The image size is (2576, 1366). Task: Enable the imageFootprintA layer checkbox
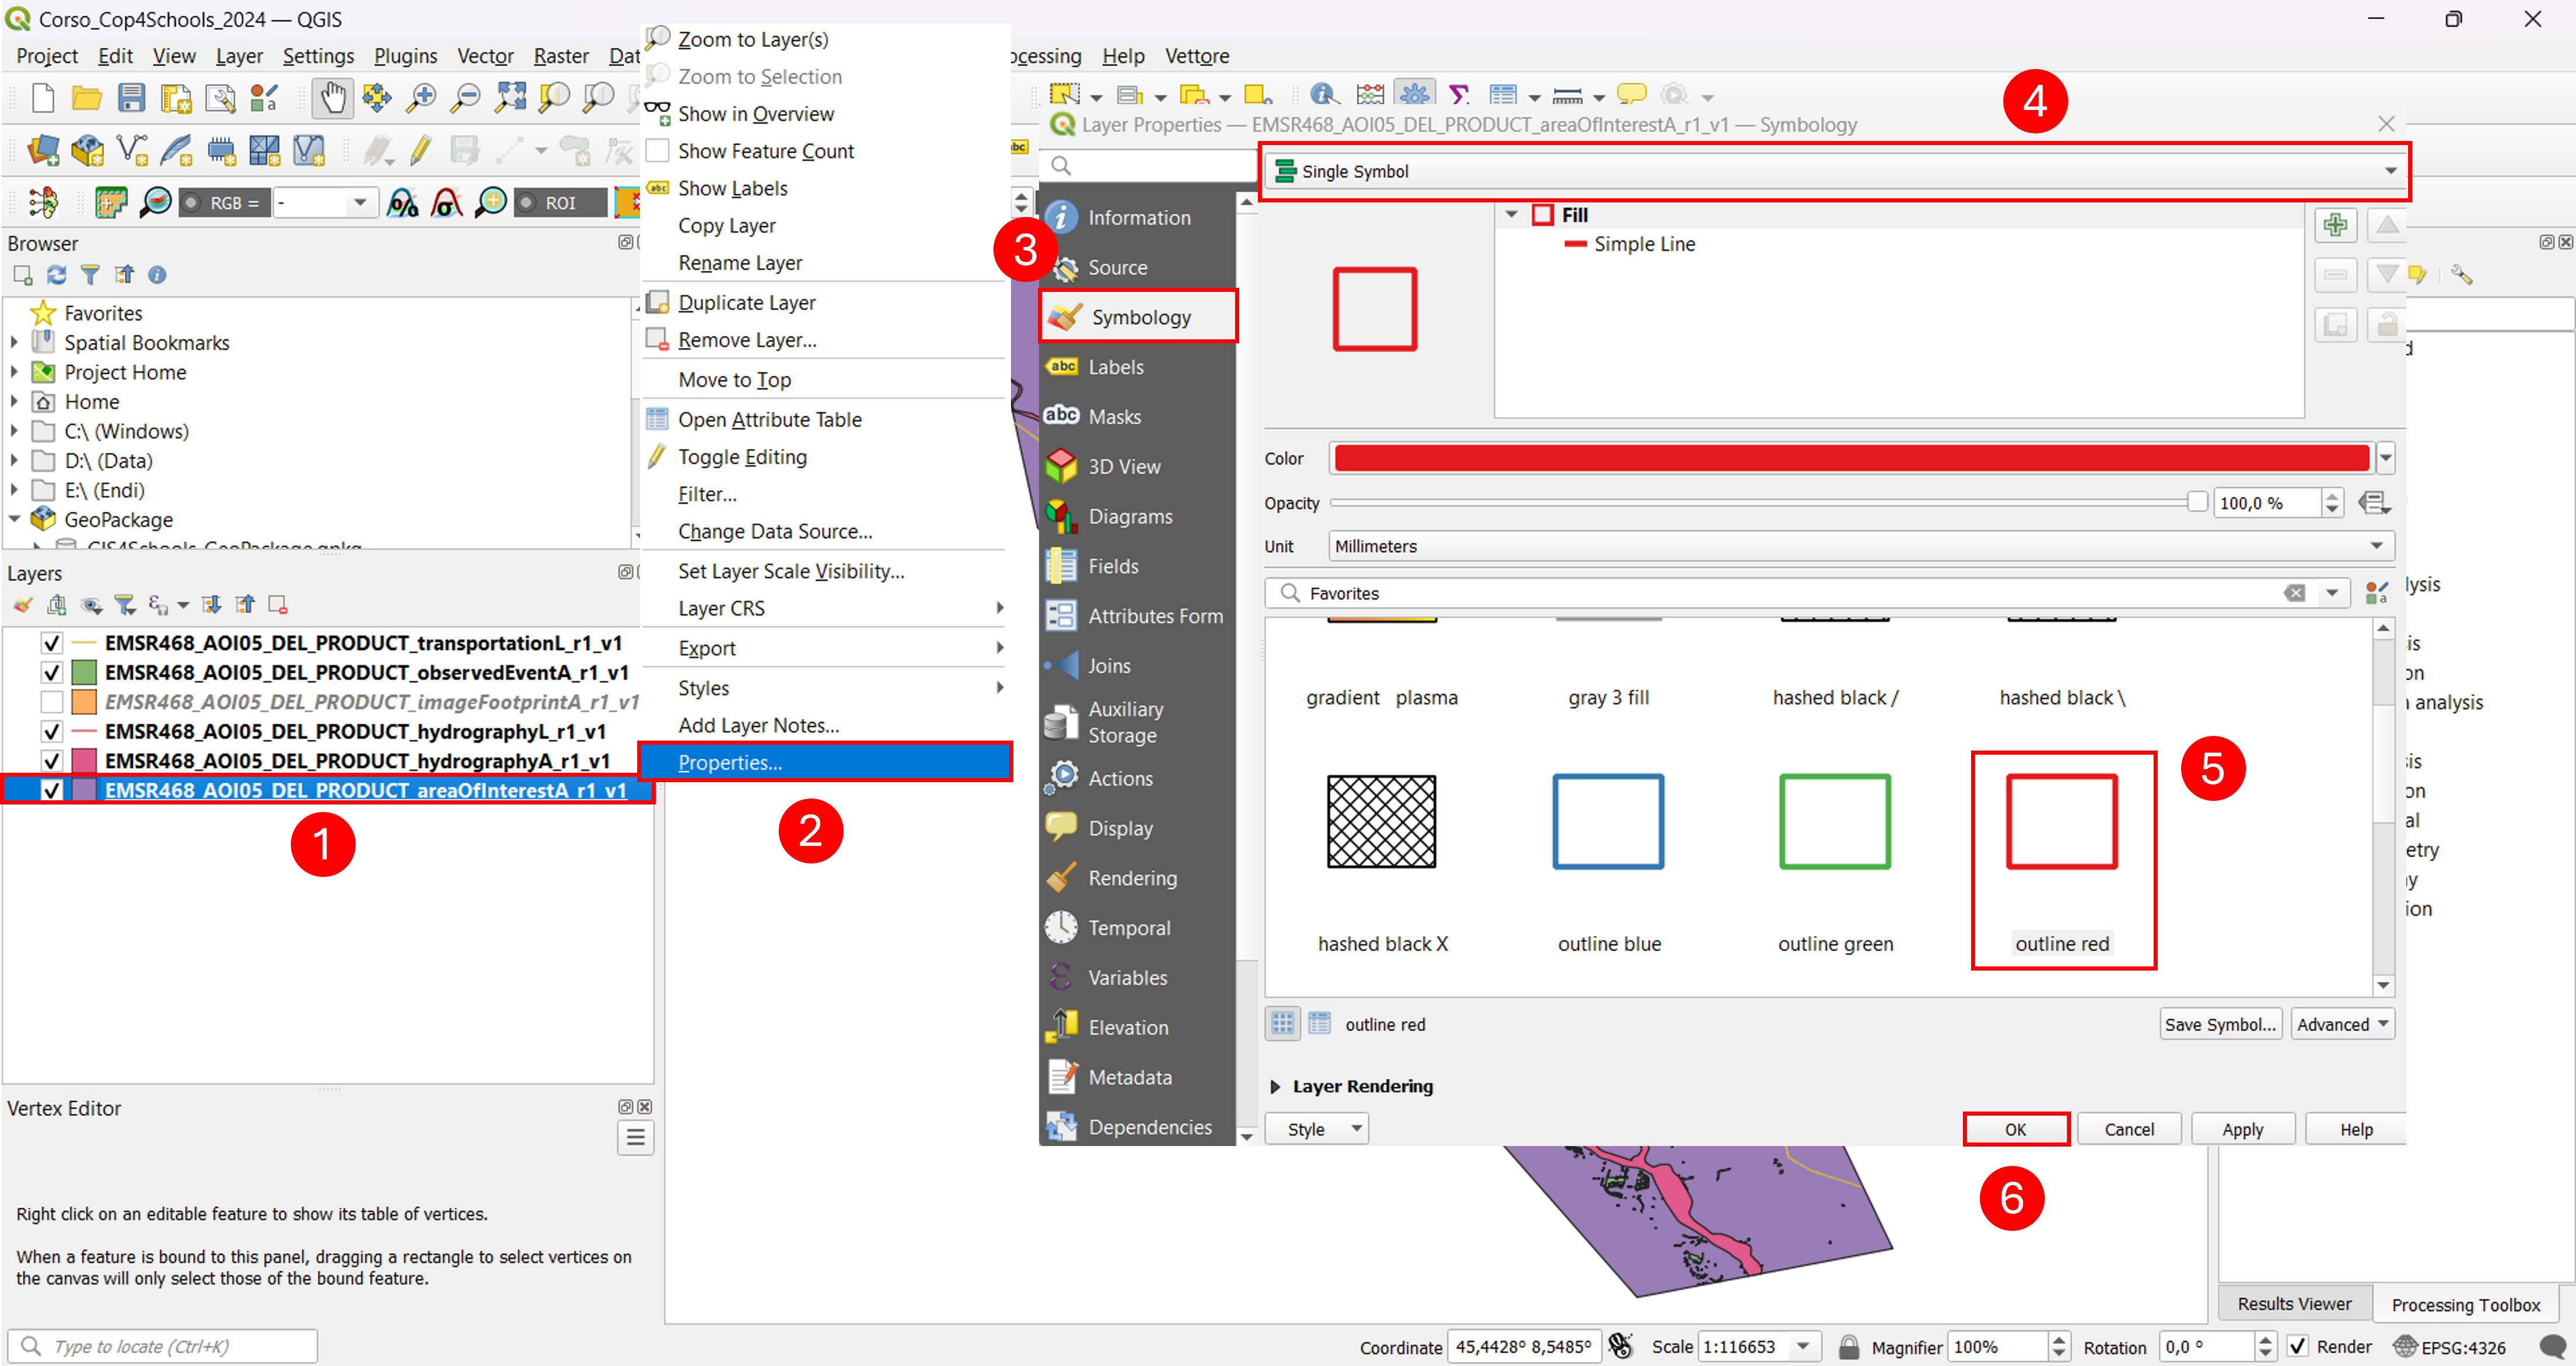(52, 702)
